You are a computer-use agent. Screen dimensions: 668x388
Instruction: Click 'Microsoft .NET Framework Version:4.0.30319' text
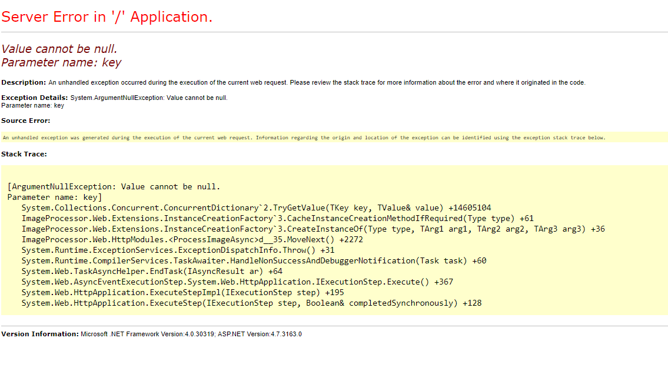coord(147,335)
